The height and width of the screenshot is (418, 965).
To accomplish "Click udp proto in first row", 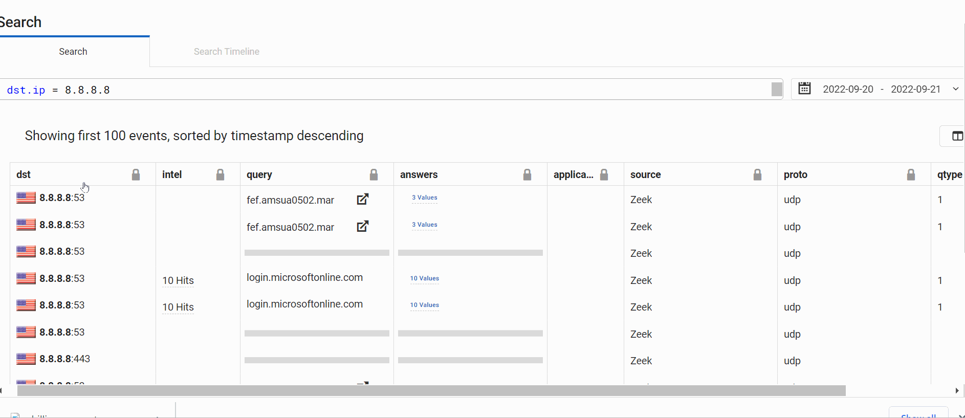I will pos(792,200).
